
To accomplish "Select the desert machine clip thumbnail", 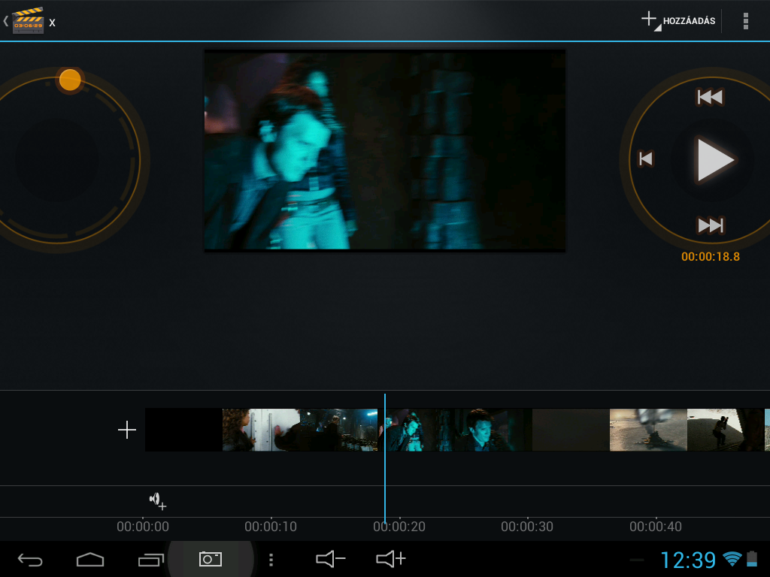I will click(648, 430).
